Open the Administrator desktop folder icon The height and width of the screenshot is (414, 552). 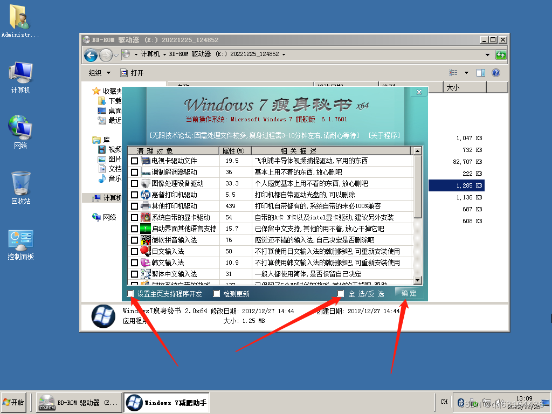(19, 20)
